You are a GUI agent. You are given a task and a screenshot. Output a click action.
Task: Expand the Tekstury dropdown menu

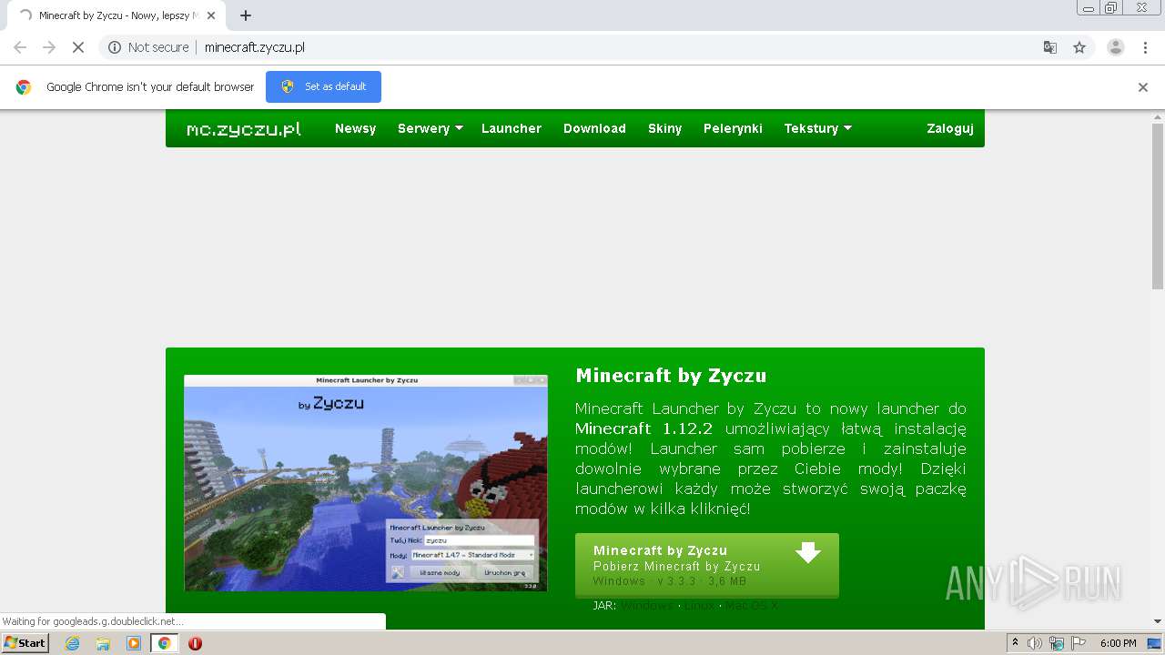818,128
